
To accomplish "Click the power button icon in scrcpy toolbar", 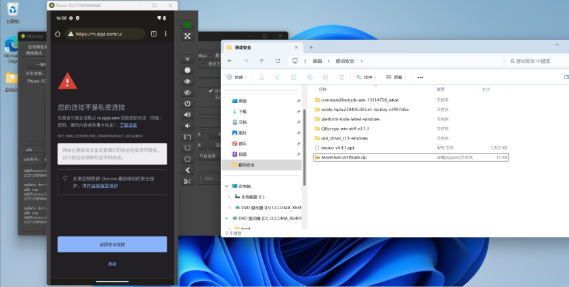I will pos(188,104).
